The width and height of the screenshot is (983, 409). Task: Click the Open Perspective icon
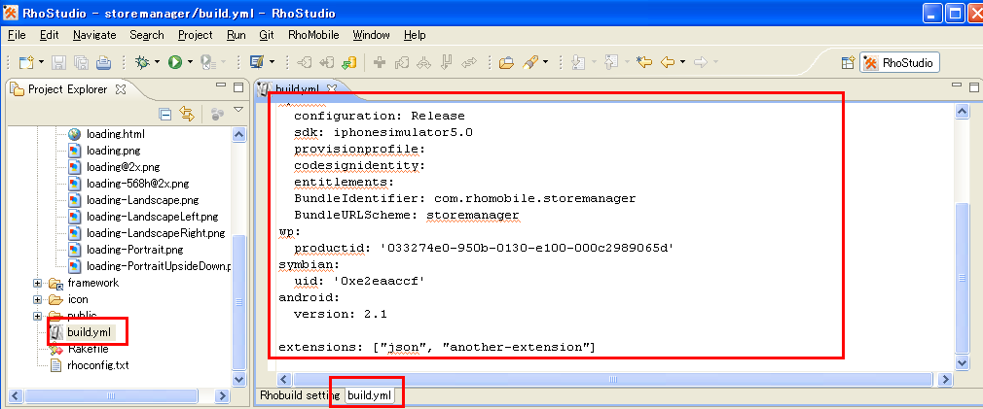coord(849,62)
